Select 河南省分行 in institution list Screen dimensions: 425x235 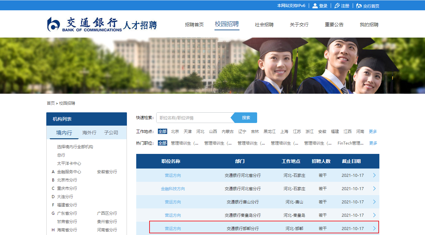[x=107, y=230]
